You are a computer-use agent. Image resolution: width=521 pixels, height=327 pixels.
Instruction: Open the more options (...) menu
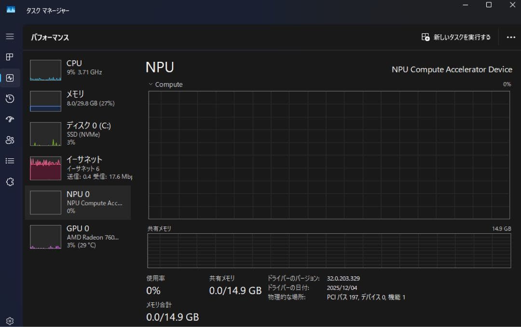click(x=510, y=37)
